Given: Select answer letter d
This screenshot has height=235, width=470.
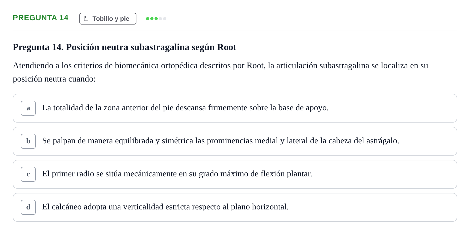Looking at the screenshot, I should [x=28, y=207].
